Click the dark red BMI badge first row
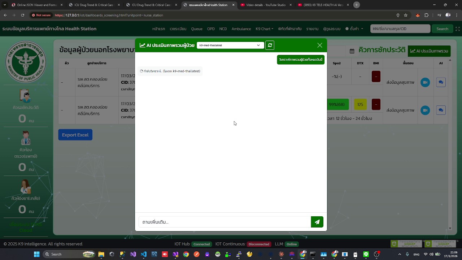Screen dimensions: 462x260 click(x=376, y=77)
